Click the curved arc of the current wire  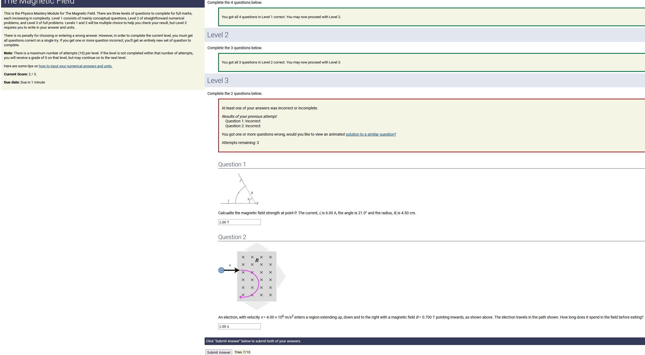[238, 193]
